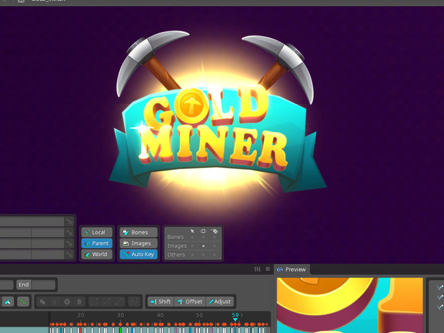Screen dimensions: 444x333
Task: Click the Cut keys scissors icon
Action: 55,302
